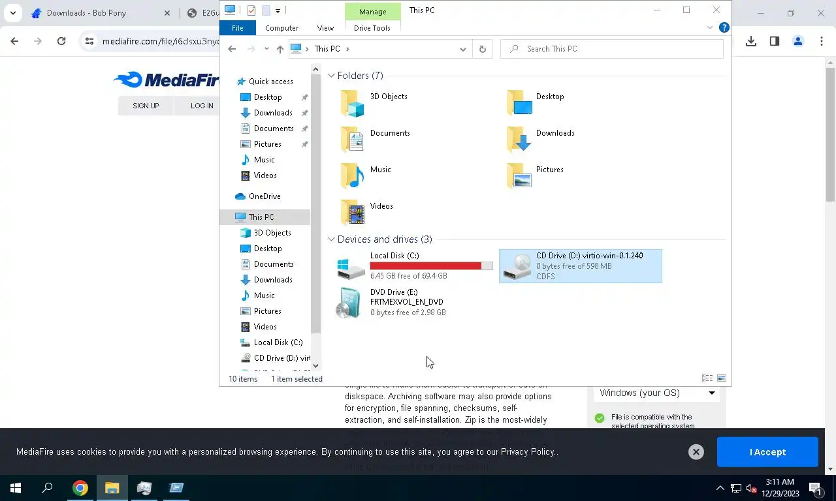Open the Drive Tools ribbon tab

click(372, 28)
